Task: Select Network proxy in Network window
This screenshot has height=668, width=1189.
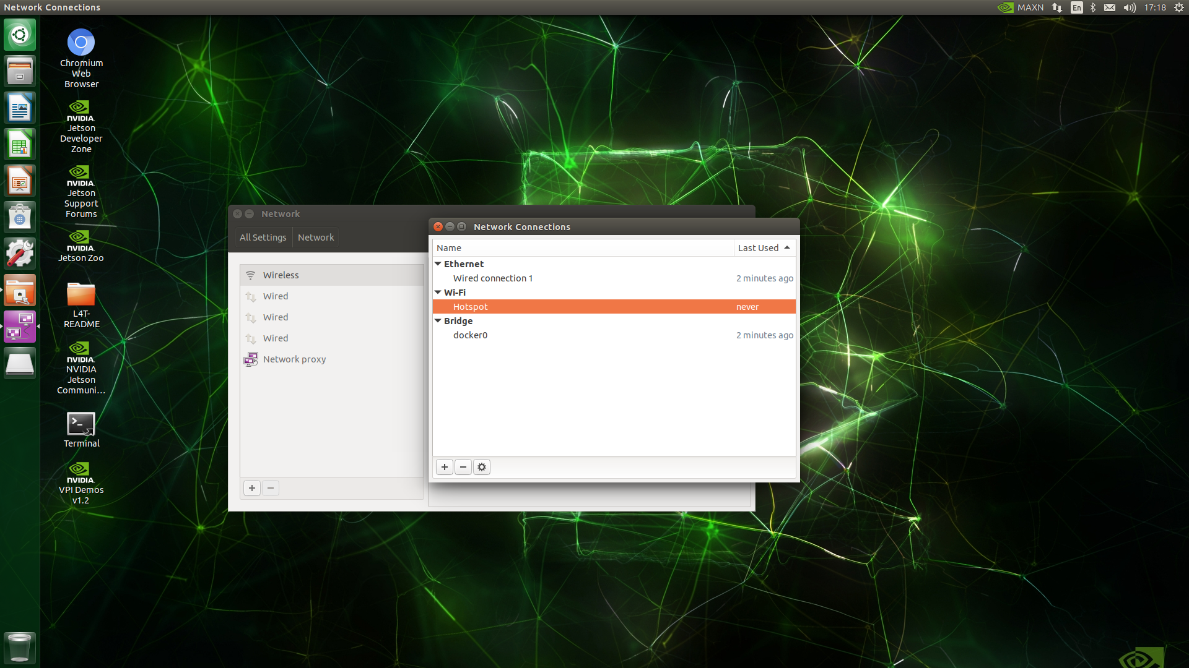Action: tap(332, 359)
